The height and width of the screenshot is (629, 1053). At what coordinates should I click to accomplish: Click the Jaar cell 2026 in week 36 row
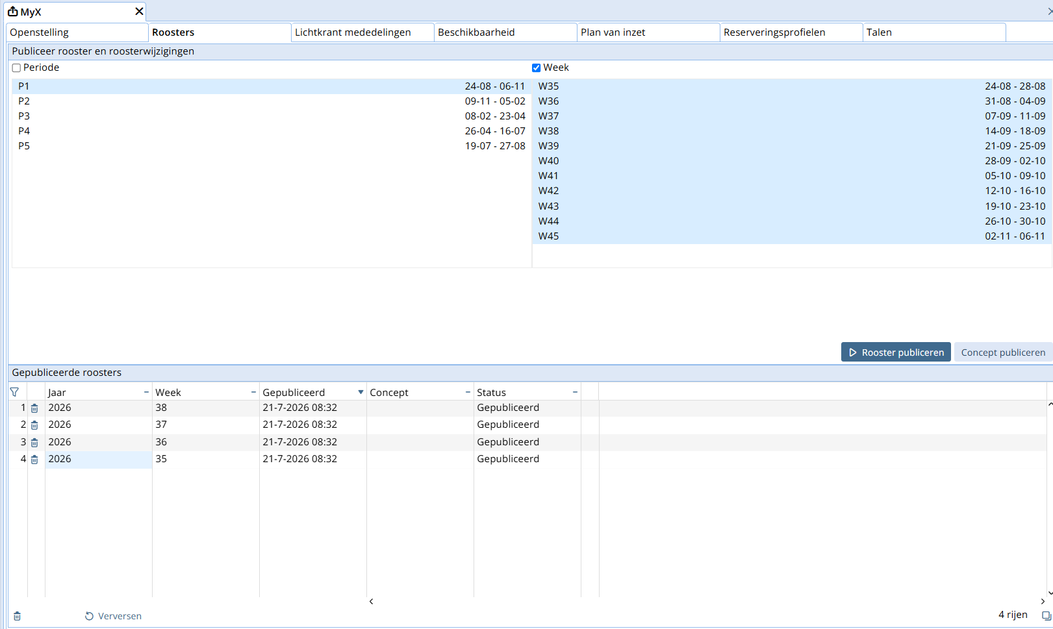pos(99,442)
